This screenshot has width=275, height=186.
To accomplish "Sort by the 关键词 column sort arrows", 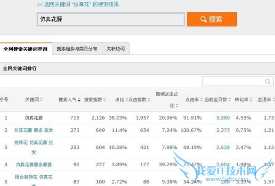I will click(x=41, y=100).
